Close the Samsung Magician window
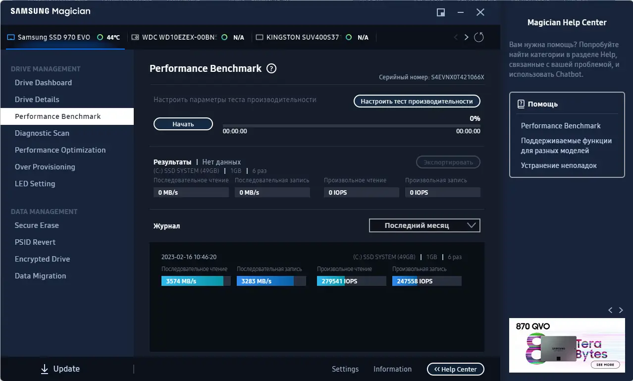Screen dimensions: 633x381 (480, 12)
